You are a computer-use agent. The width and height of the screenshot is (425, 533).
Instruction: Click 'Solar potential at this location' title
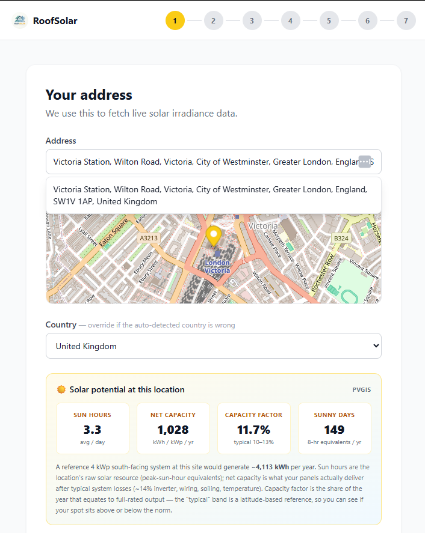[127, 389]
